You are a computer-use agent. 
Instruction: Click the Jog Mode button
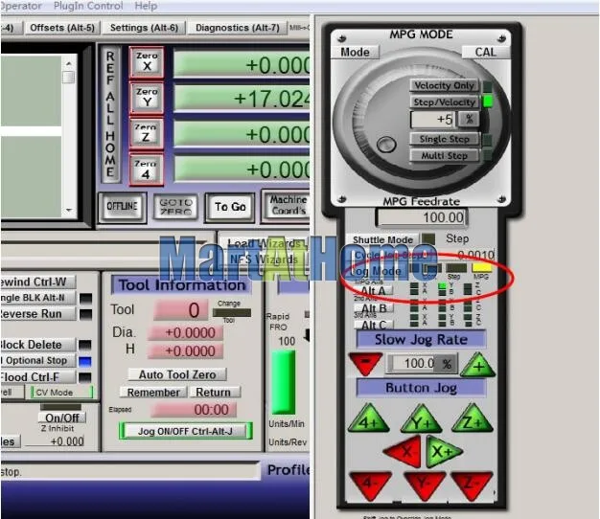pyautogui.click(x=376, y=271)
